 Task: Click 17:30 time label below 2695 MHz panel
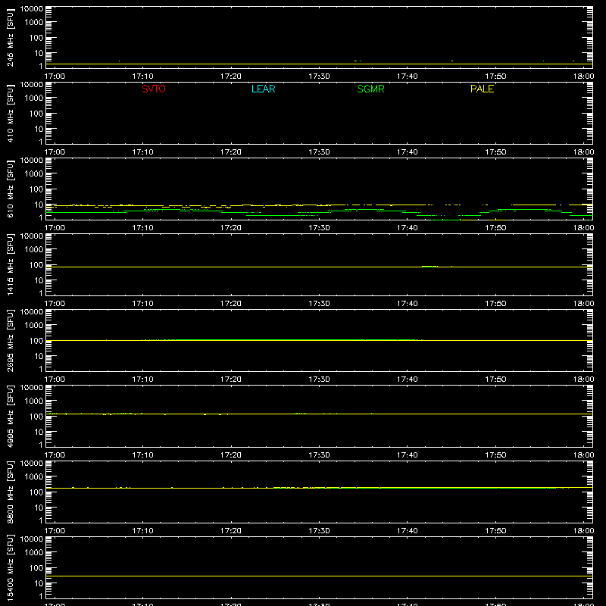click(x=319, y=380)
